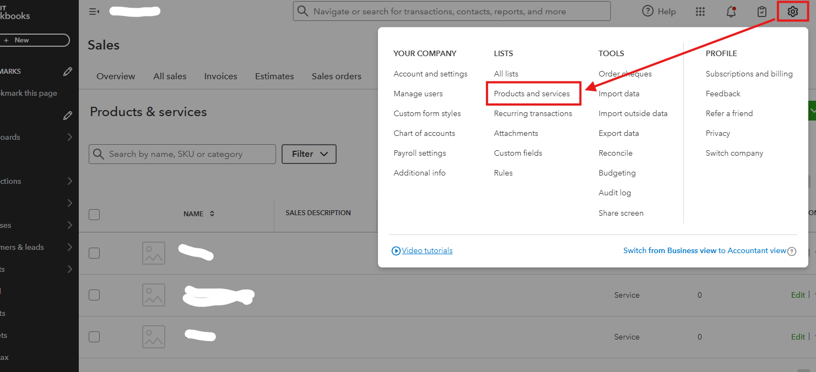Click the pencil edit icon beside Bookmarks

pyautogui.click(x=68, y=72)
